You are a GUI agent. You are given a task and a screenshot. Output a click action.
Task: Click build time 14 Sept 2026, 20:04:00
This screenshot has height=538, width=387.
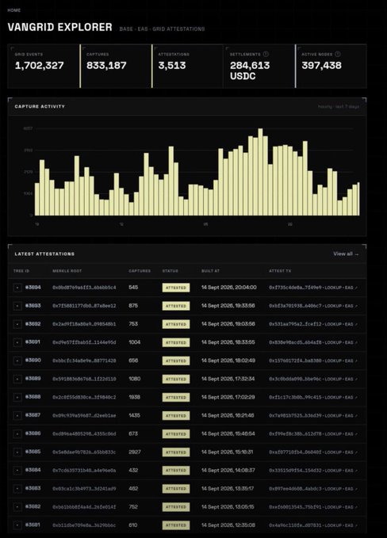(228, 288)
